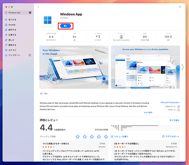189x165 pixels.
Task: Open App Support (アプリサポート) link
Action: click(x=172, y=136)
